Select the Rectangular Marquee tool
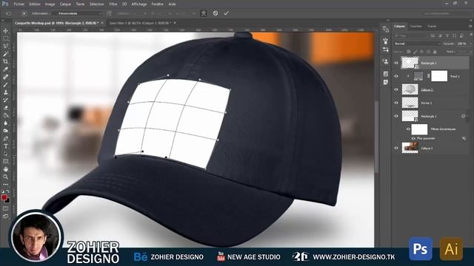474x266 pixels. click(x=5, y=38)
